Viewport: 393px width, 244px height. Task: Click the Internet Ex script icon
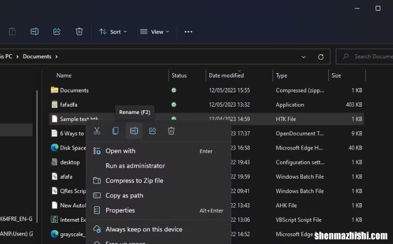[55, 220]
